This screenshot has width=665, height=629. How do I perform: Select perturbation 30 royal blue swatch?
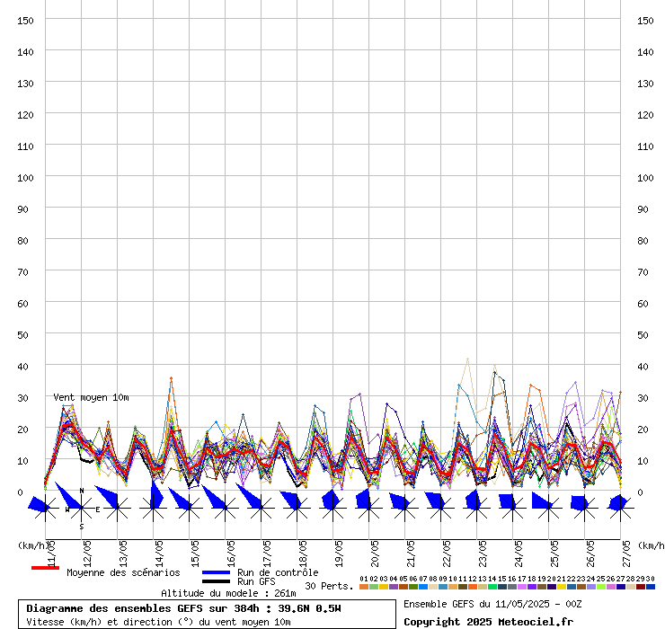coord(651,587)
